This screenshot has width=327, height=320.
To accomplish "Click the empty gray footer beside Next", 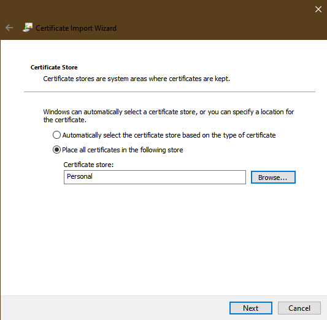I will (x=115, y=308).
